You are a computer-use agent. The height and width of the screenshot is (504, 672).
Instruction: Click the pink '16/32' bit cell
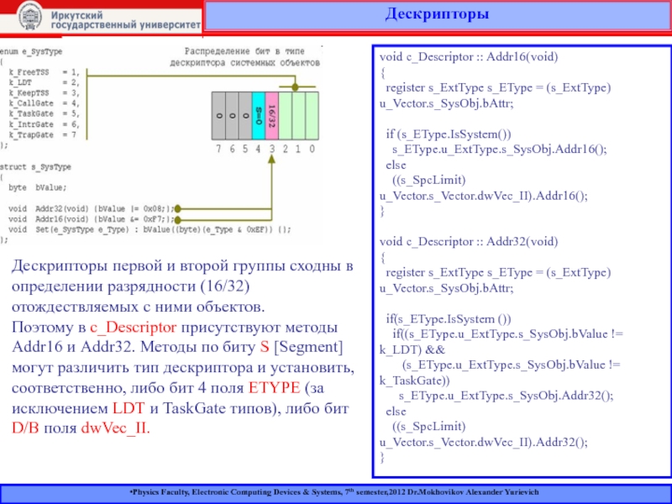tap(271, 116)
